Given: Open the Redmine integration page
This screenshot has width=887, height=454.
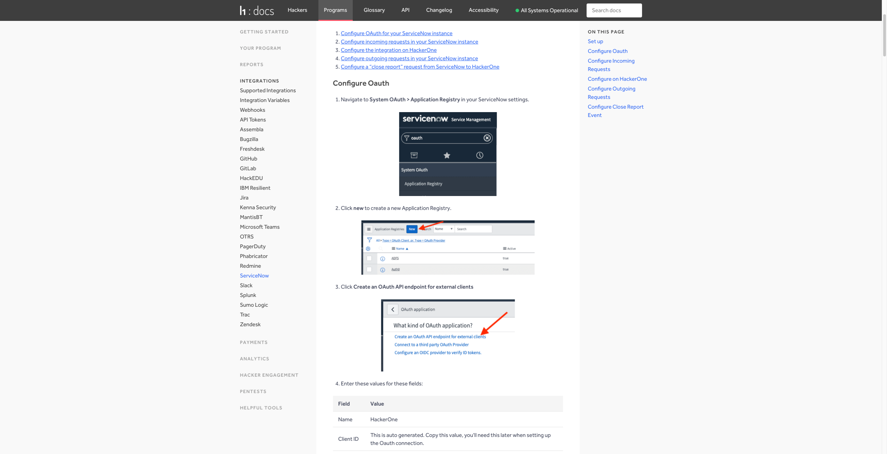Looking at the screenshot, I should [x=250, y=266].
